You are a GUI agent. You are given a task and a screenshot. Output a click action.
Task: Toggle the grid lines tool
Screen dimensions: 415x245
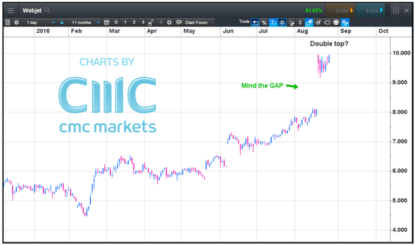[x=282, y=23]
